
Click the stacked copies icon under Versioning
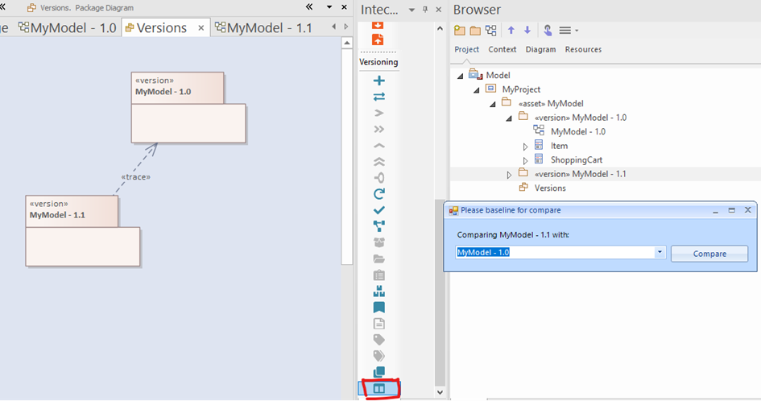pyautogui.click(x=379, y=372)
